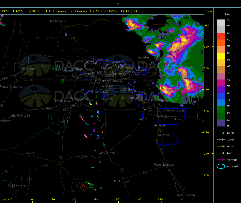The height and width of the screenshot is (203, 241).
Task: Click the -180 tick on the vertical axis
Action: click(206, 132)
